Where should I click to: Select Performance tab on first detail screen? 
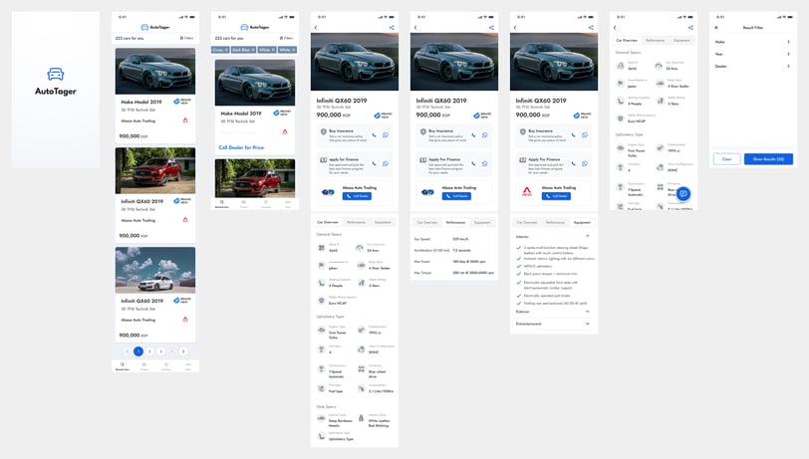(x=356, y=222)
